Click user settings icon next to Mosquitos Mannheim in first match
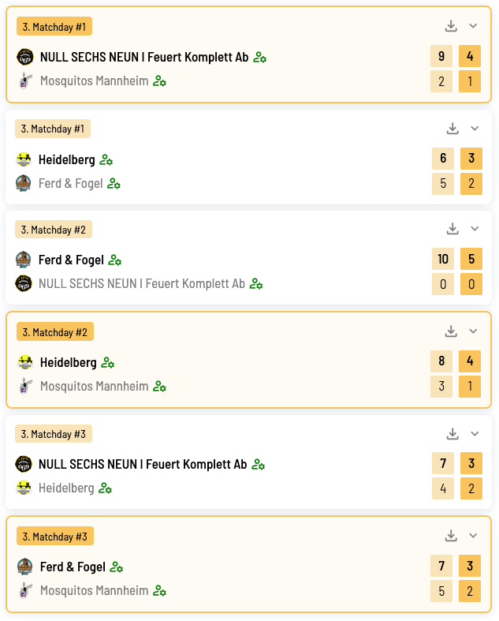The image size is (499, 621). [x=159, y=81]
